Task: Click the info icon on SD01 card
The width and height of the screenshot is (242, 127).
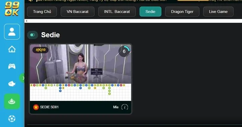Action: (125, 107)
